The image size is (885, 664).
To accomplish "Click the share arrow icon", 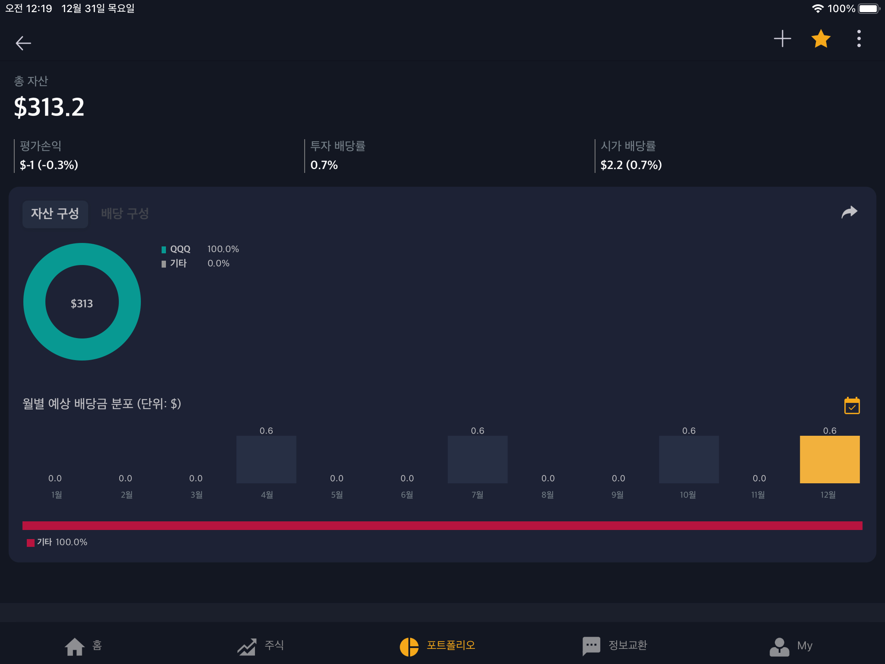I will click(849, 212).
